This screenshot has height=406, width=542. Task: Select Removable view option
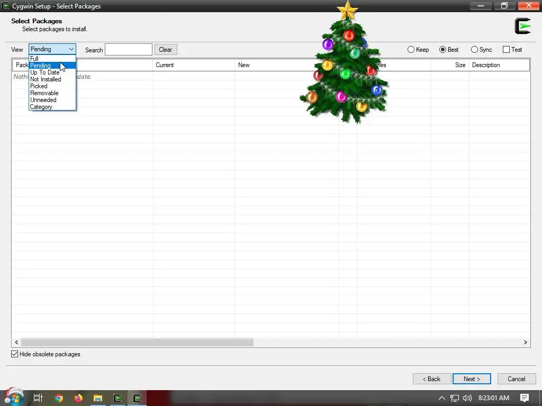click(x=52, y=93)
